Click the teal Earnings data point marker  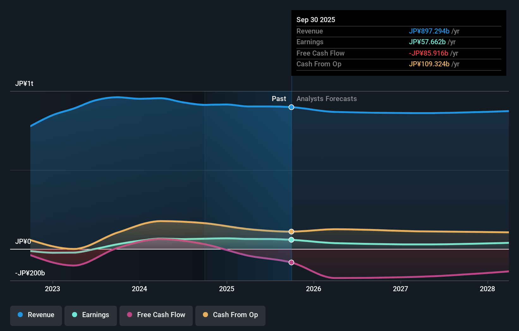[x=291, y=240]
